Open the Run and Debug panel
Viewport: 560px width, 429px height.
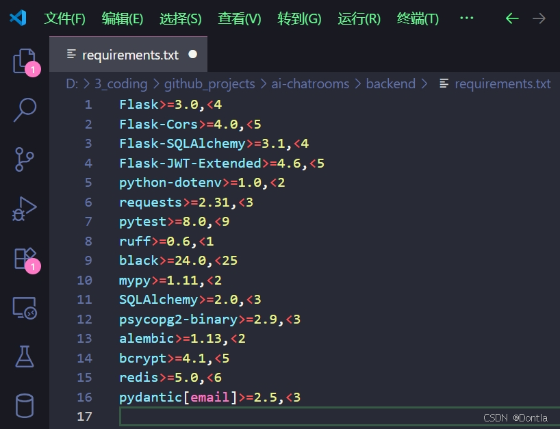[25, 207]
